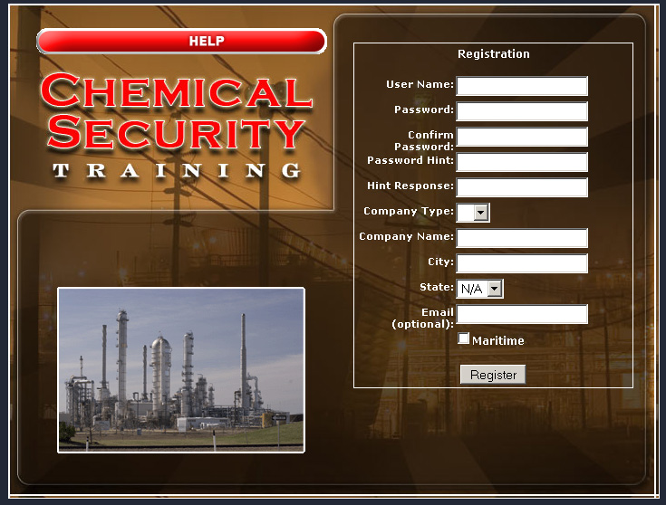Focus the User Name input field
Viewport: 666px width, 505px height.
[522, 86]
